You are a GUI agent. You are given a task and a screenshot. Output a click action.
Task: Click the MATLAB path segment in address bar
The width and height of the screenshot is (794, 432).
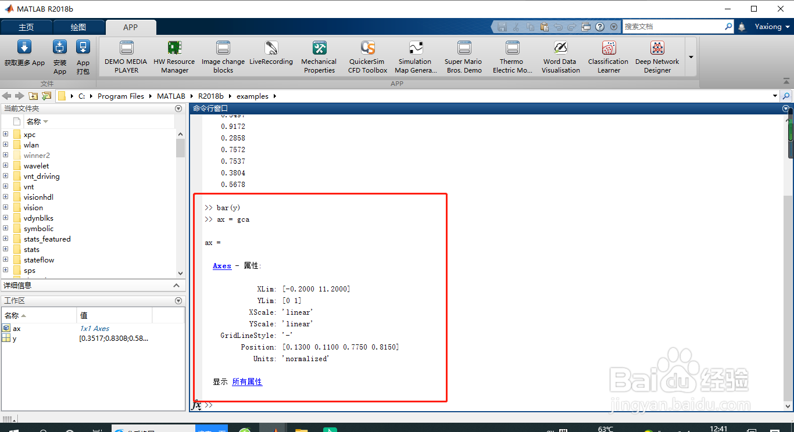pos(171,96)
